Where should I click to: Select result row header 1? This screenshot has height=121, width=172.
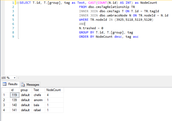click(x=6, y=95)
